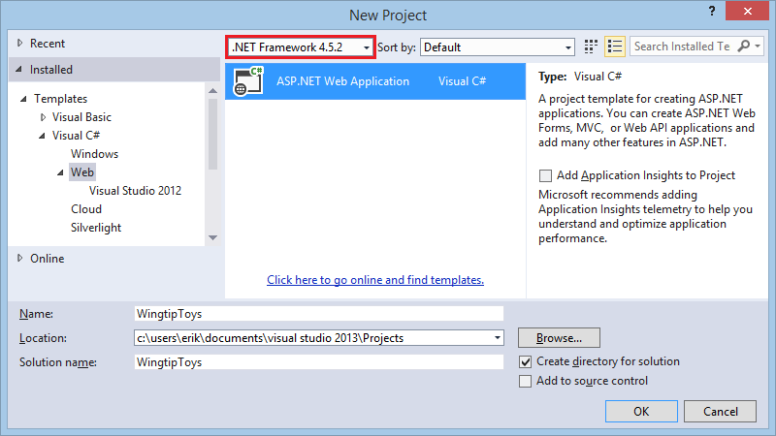Image resolution: width=776 pixels, height=436 pixels.
Task: Open the help question mark button
Action: (712, 11)
